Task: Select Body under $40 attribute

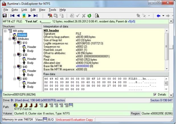Action: [x=30, y=75]
